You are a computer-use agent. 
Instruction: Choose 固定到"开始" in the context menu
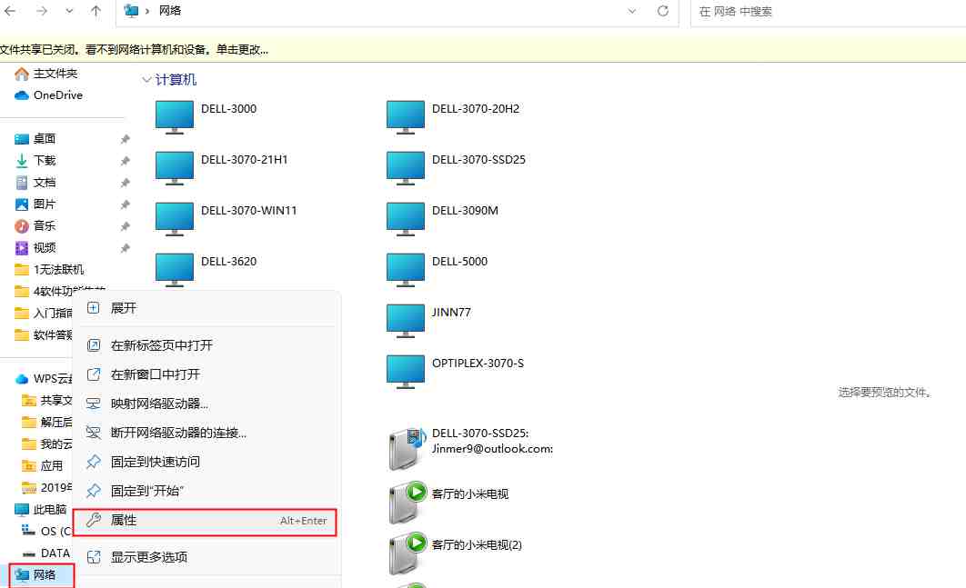click(x=206, y=491)
